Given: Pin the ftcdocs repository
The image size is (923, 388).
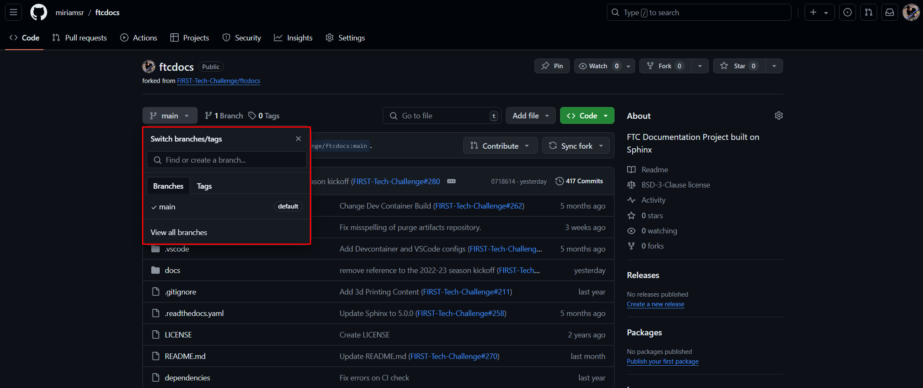Looking at the screenshot, I should 552,66.
